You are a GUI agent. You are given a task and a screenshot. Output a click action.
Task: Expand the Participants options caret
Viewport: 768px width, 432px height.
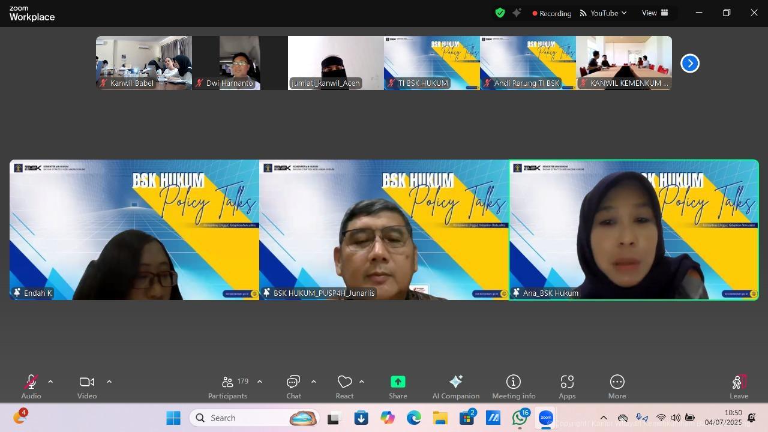coord(259,382)
